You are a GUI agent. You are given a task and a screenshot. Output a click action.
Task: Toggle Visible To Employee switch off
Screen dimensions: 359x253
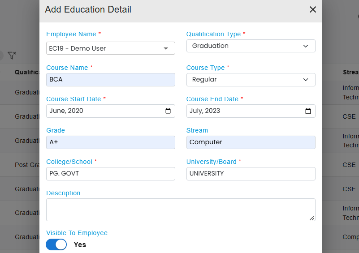(56, 244)
